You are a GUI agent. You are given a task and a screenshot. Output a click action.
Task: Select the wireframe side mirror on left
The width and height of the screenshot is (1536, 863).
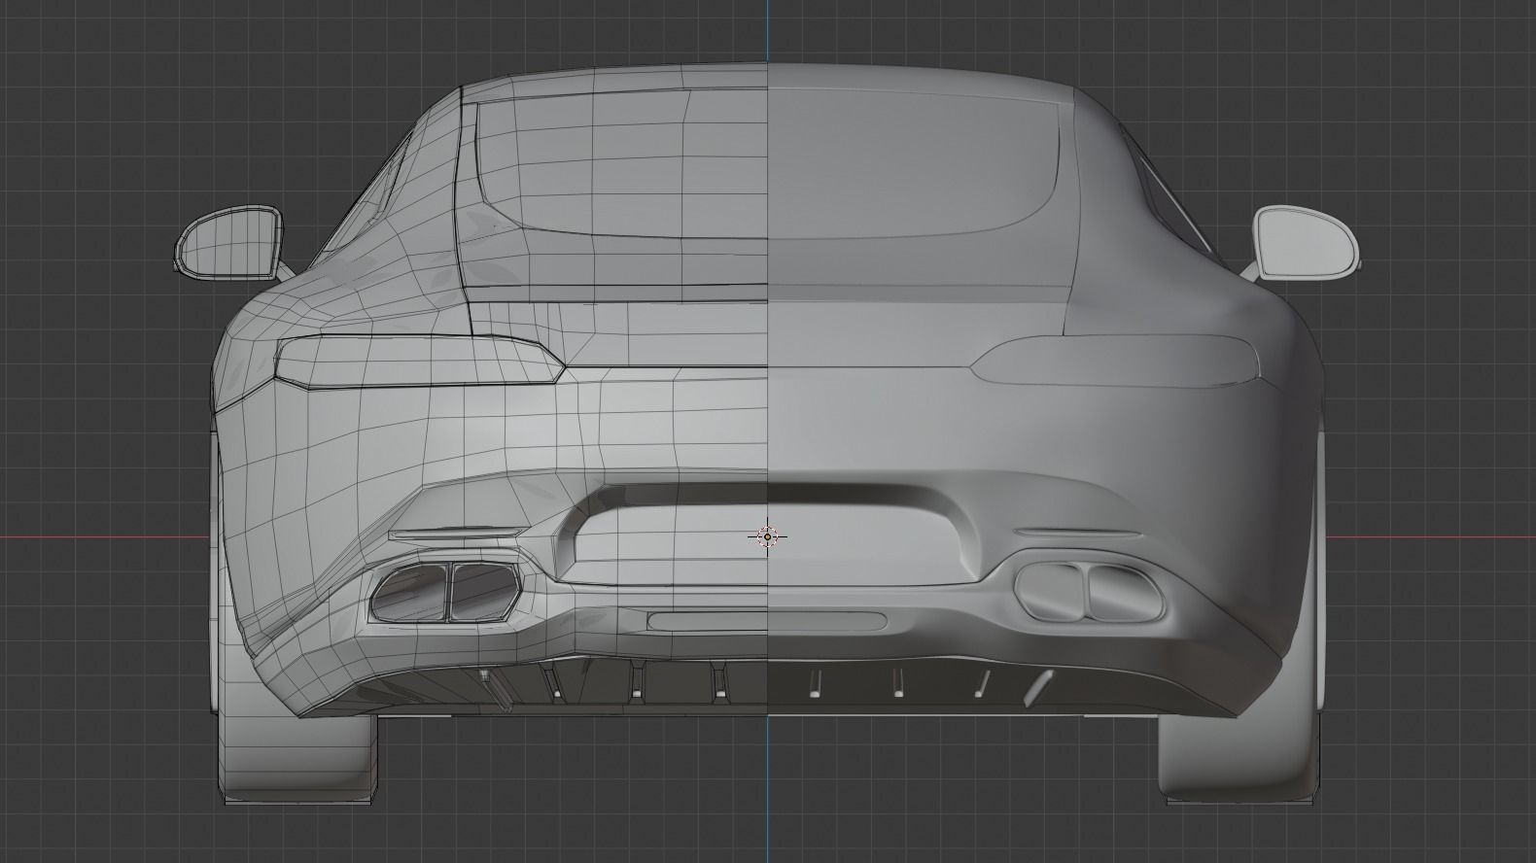tap(229, 241)
